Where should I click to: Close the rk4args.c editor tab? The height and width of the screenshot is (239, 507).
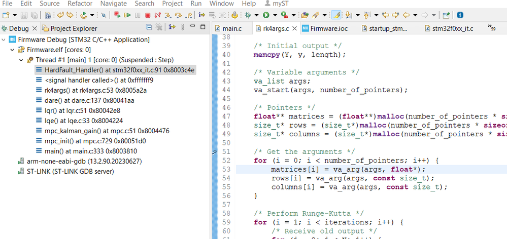point(294,28)
